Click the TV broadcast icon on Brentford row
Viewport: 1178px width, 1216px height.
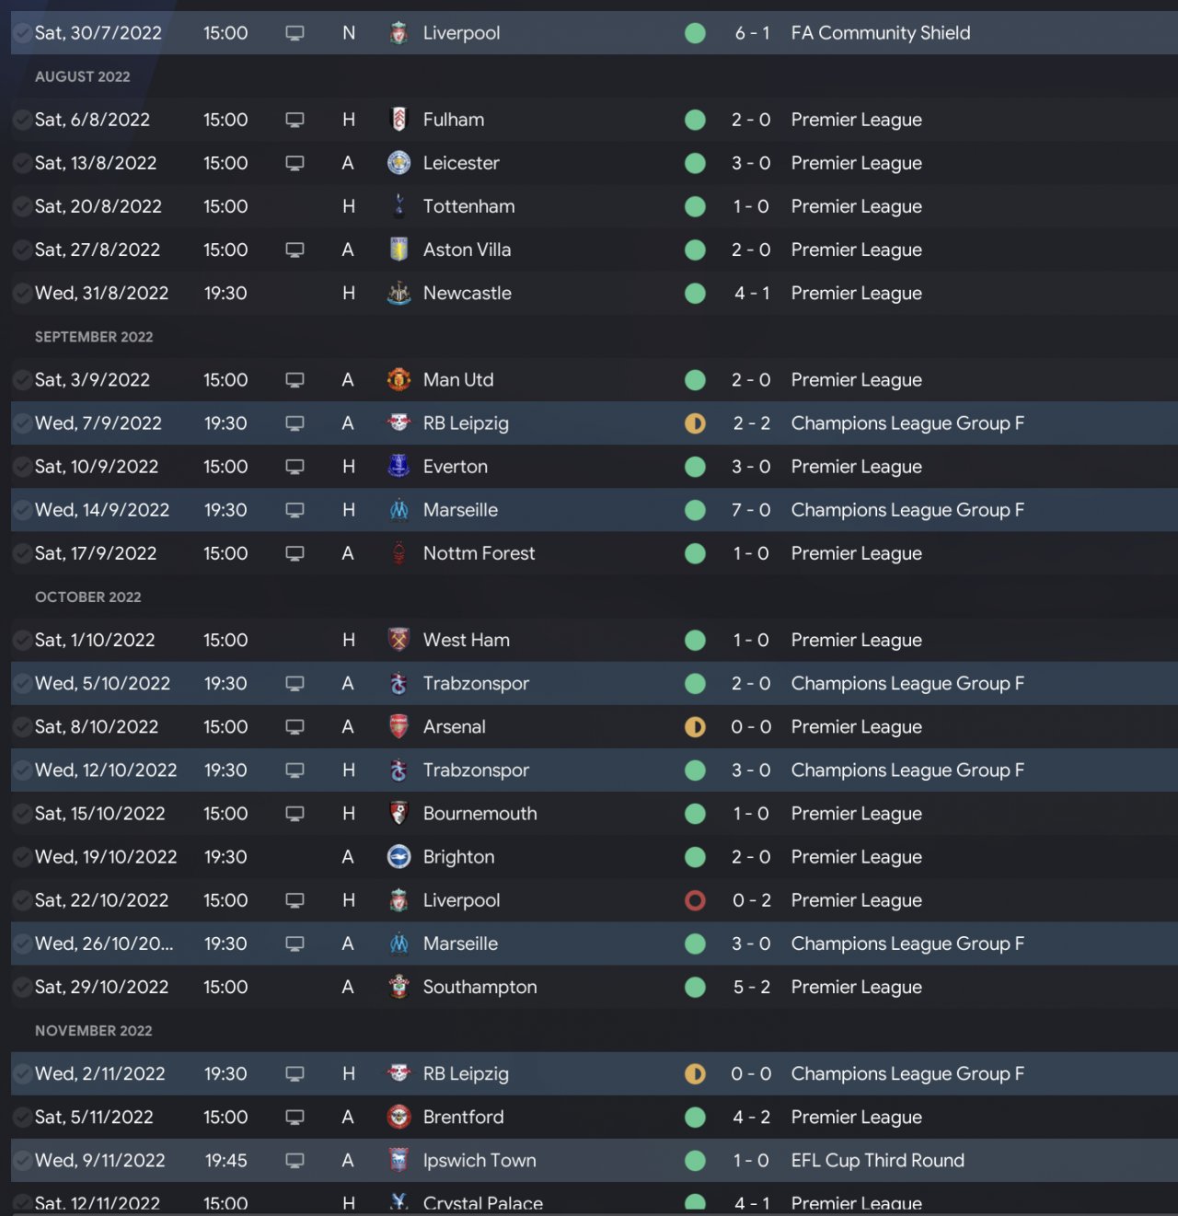[x=294, y=1118]
